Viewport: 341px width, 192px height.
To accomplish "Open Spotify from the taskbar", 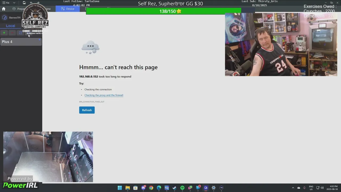I will point(182,188).
